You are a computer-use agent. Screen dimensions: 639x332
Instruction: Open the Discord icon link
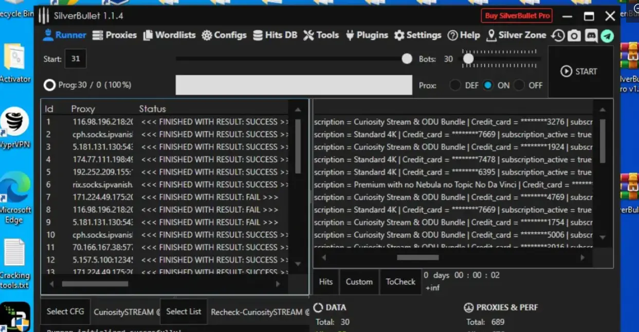[591, 35]
